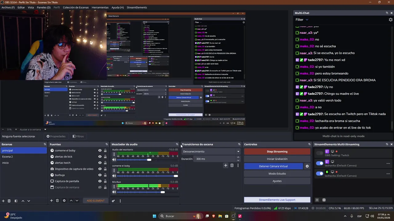Move scene up with Escenas up arrow

pyautogui.click(x=23, y=201)
